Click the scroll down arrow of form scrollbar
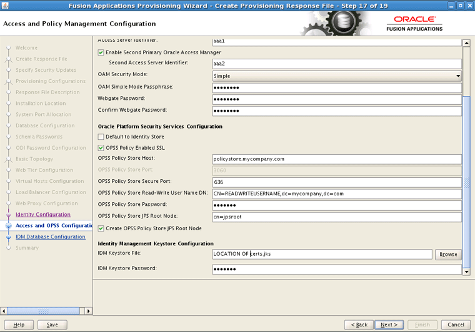Viewport: 475px width, 332px height. pyautogui.click(x=466, y=271)
